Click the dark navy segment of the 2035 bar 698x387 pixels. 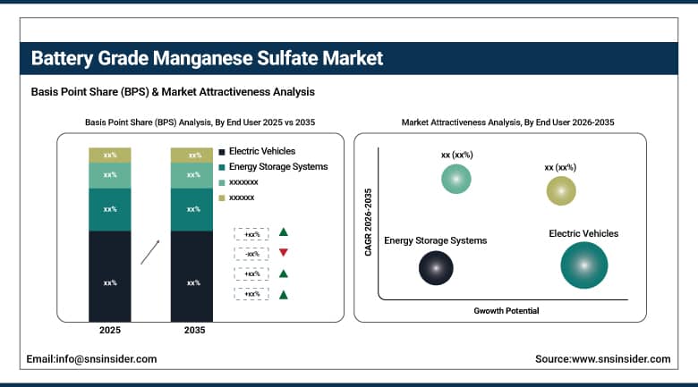[x=192, y=276]
